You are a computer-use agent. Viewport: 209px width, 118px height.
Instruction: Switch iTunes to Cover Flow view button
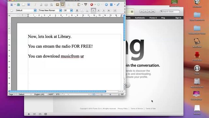tap(153, 11)
